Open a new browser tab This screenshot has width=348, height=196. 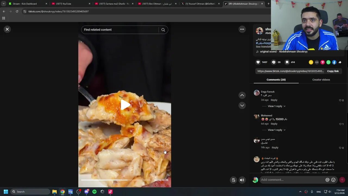(269, 4)
